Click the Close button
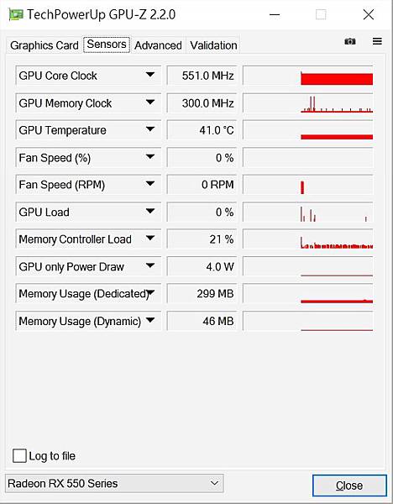 pos(349,486)
